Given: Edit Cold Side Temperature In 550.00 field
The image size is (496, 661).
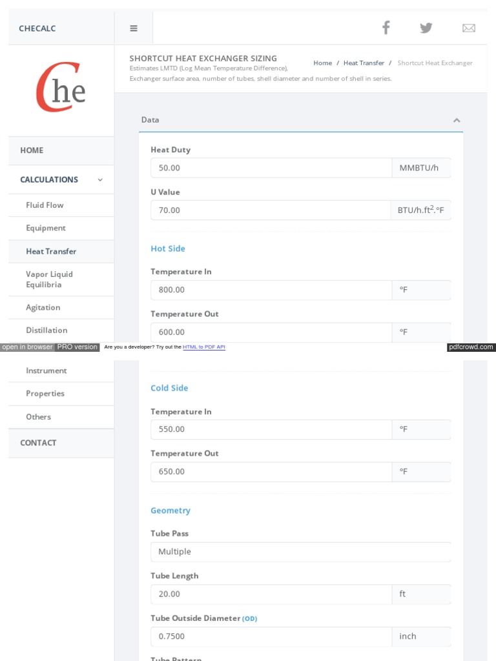Looking at the screenshot, I should [271, 429].
